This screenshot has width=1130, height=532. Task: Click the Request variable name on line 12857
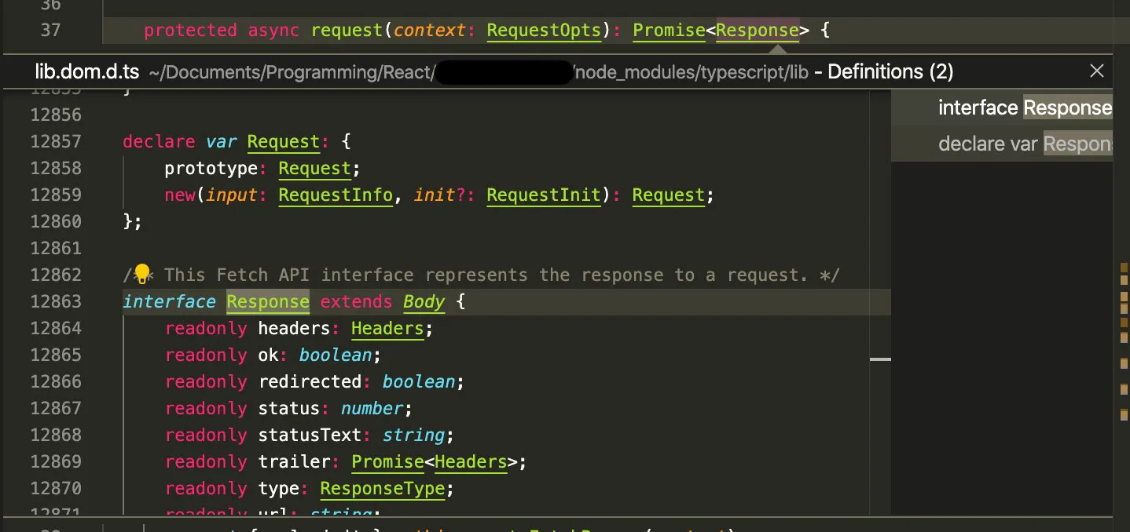[x=283, y=142]
